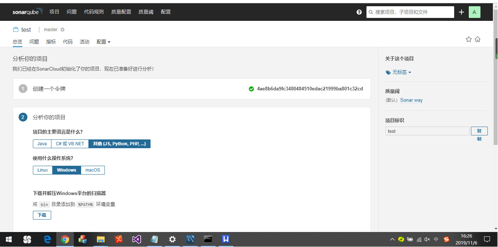Open the 项目 menu in top navigation
This screenshot has height=247, width=498.
(54, 12)
